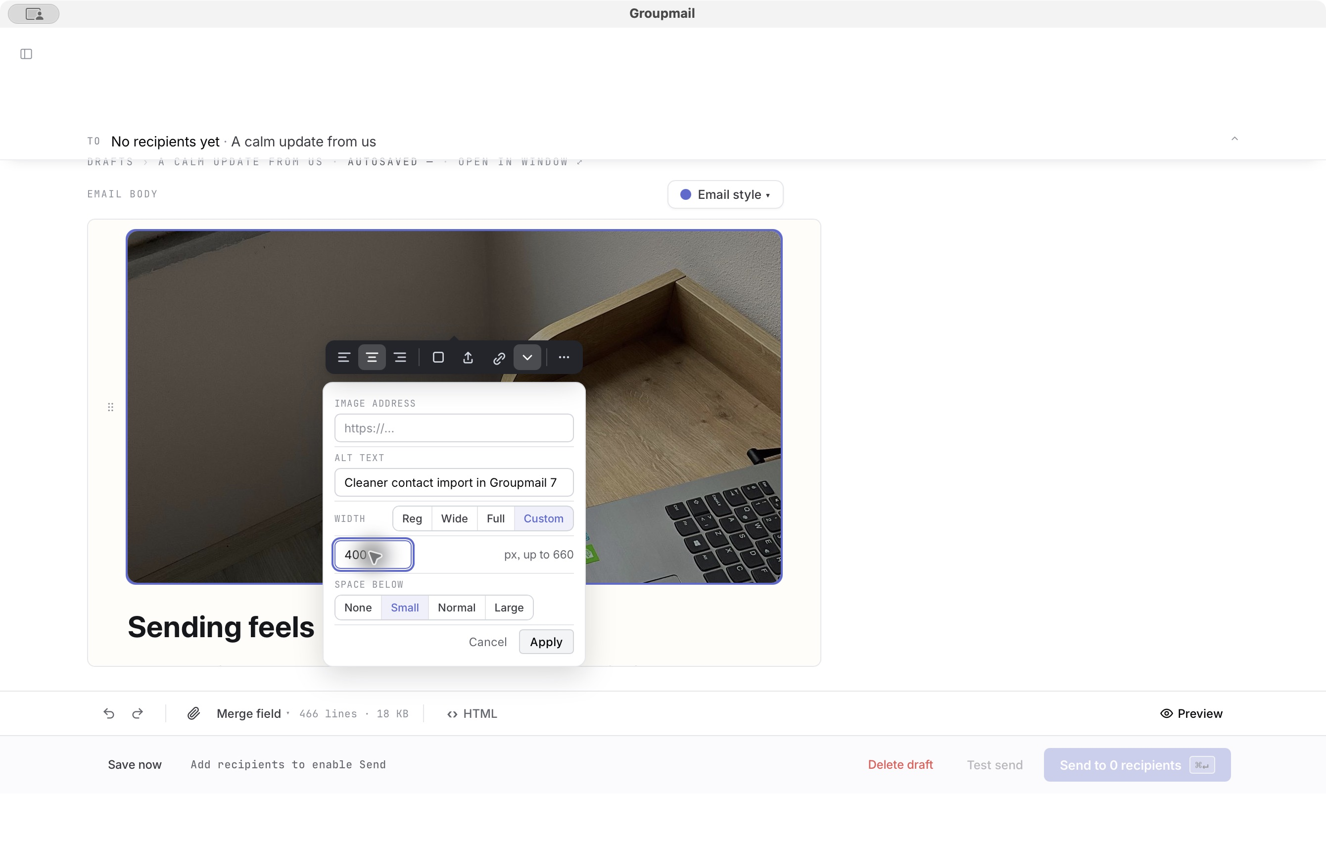Select Wide width option
The image size is (1326, 841).
454,518
